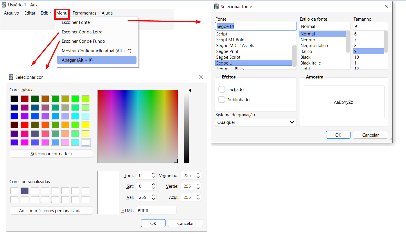Select Escolher Cor da Letra menu item
This screenshot has height=234, width=406.
(x=82, y=32)
